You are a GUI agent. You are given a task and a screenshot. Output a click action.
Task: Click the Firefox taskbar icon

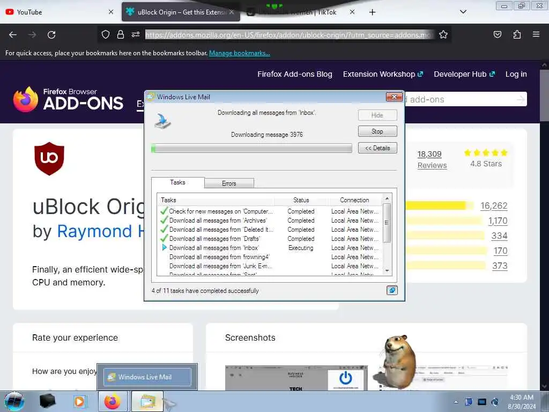[x=113, y=401]
